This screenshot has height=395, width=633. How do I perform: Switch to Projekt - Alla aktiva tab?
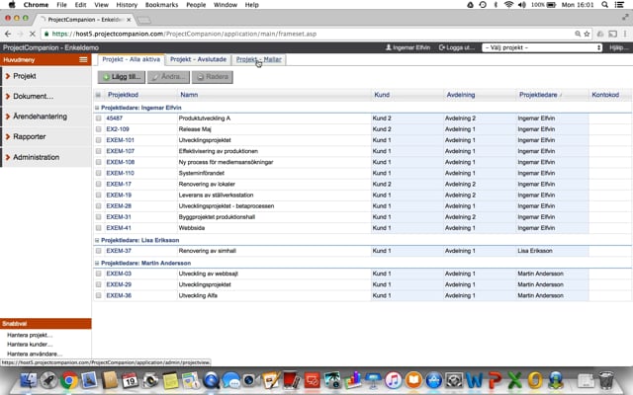(132, 59)
